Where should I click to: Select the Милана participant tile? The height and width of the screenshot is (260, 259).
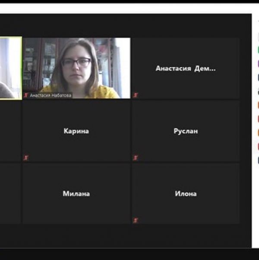(x=76, y=194)
